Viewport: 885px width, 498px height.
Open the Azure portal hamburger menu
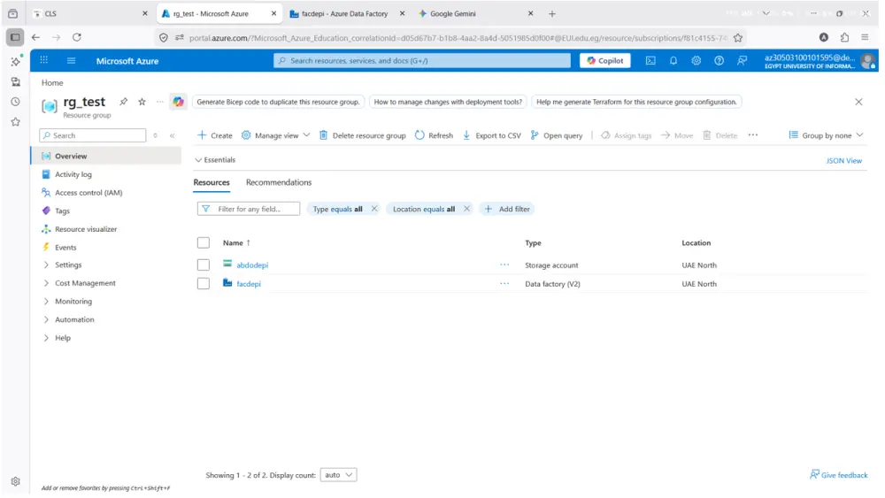coord(71,61)
